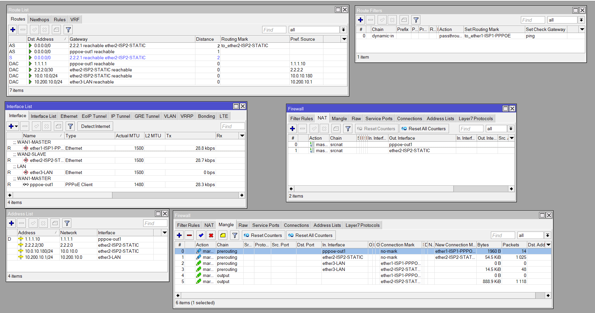Click the filter funnel icon in Interface List toolbar
This screenshot has width=595, height=313.
pyautogui.click(x=70, y=126)
